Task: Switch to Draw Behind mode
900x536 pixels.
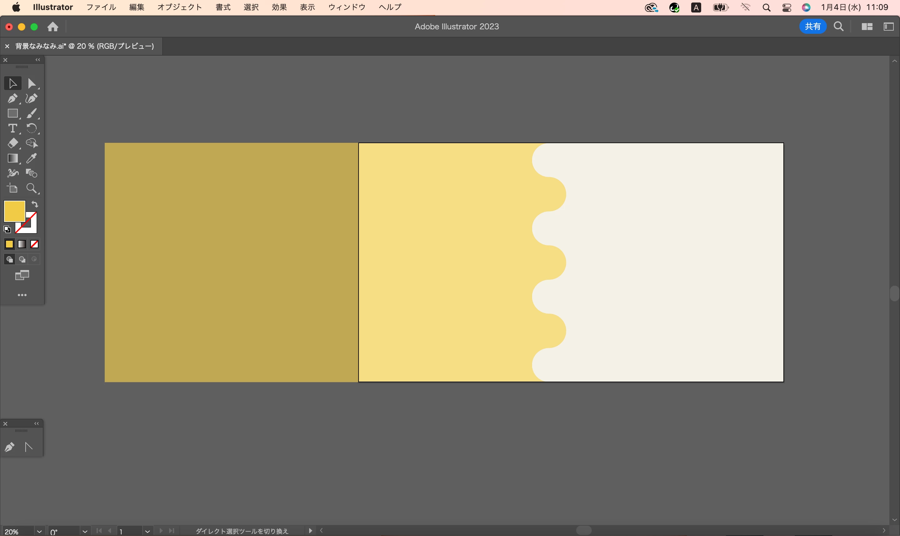Action: [22, 259]
